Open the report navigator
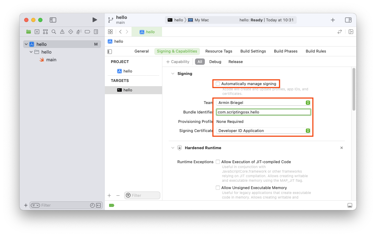This screenshot has width=376, height=236. pos(96,32)
